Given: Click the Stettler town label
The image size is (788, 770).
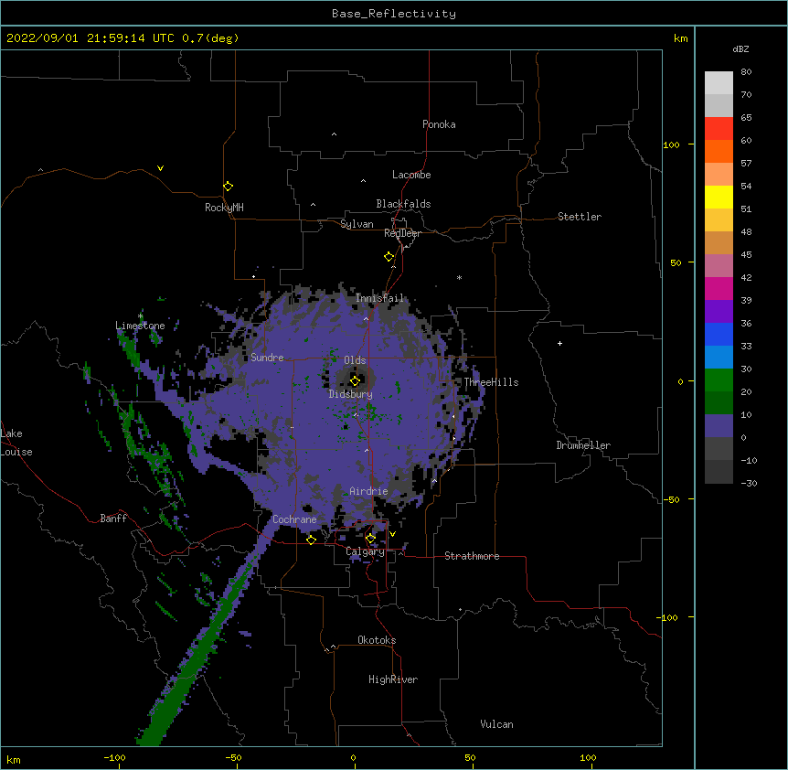Looking at the screenshot, I should [579, 217].
